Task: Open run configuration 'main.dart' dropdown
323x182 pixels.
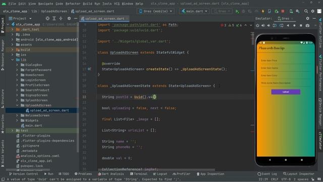Action: [194, 11]
